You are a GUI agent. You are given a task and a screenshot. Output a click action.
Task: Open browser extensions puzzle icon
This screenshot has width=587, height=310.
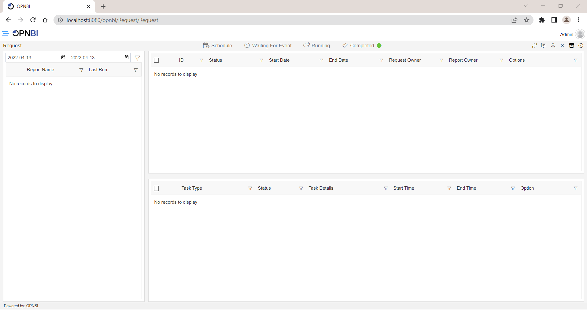(x=542, y=20)
